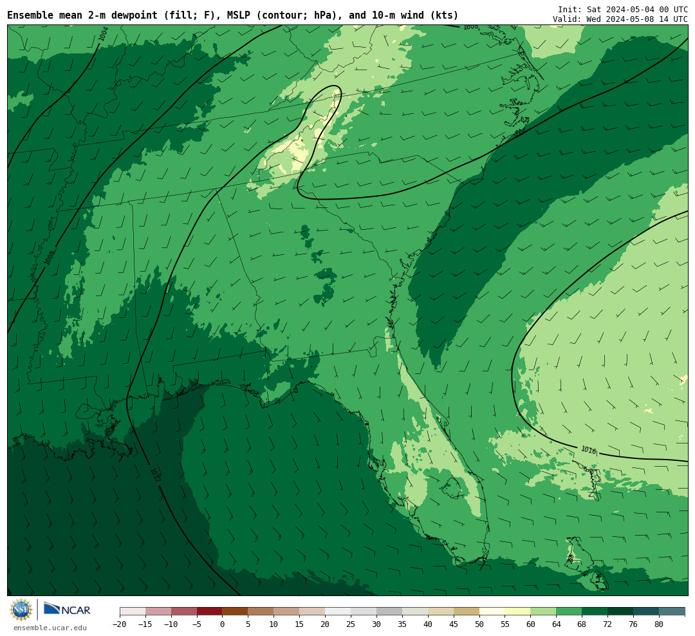Open the ensemble.ucar.edu link text

tap(50, 628)
